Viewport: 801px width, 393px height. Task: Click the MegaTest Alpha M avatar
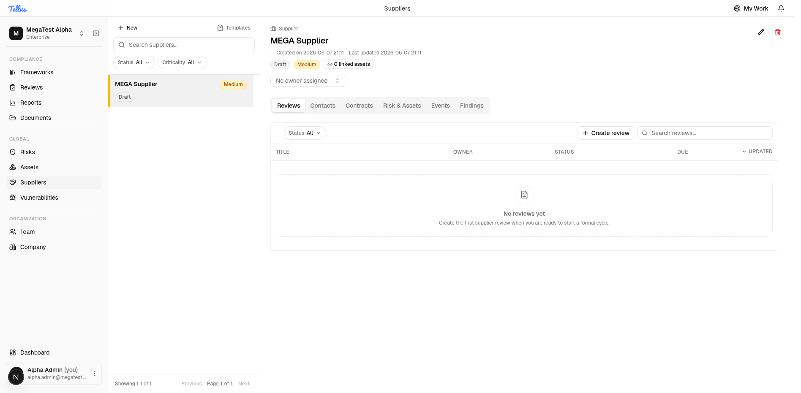click(16, 33)
